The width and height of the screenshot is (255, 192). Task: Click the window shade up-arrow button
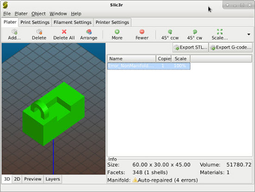[228, 5]
